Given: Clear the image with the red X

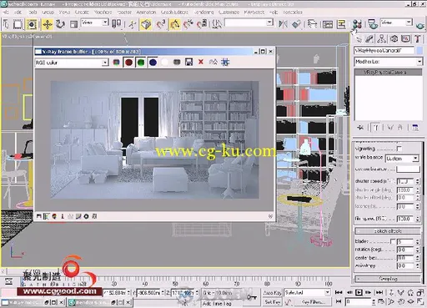Looking at the screenshot, I should 201,62.
